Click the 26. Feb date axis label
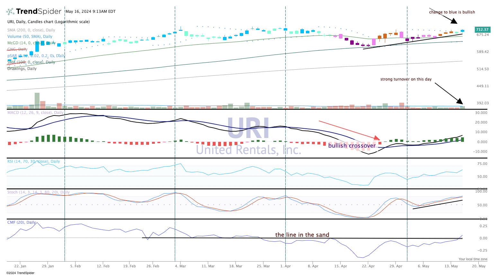The image size is (497, 276). (x=153, y=266)
